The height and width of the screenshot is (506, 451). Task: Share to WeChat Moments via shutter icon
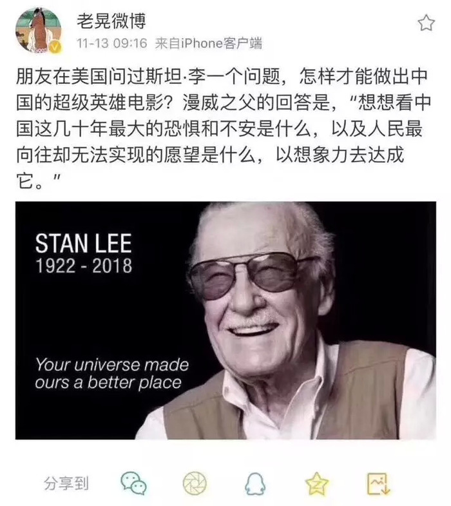[195, 483]
